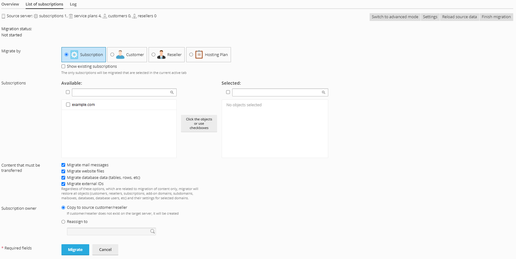Check the example.com subscription
This screenshot has width=516, height=259.
point(68,105)
